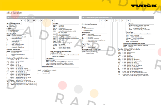Select 'compact plug body' line

[x=14, y=46]
